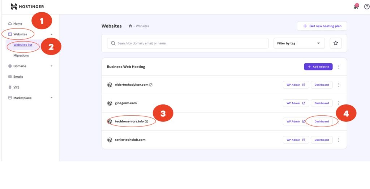The width and height of the screenshot is (370, 189).
Task: Go to Emails in sidebar
Action: click(x=18, y=77)
